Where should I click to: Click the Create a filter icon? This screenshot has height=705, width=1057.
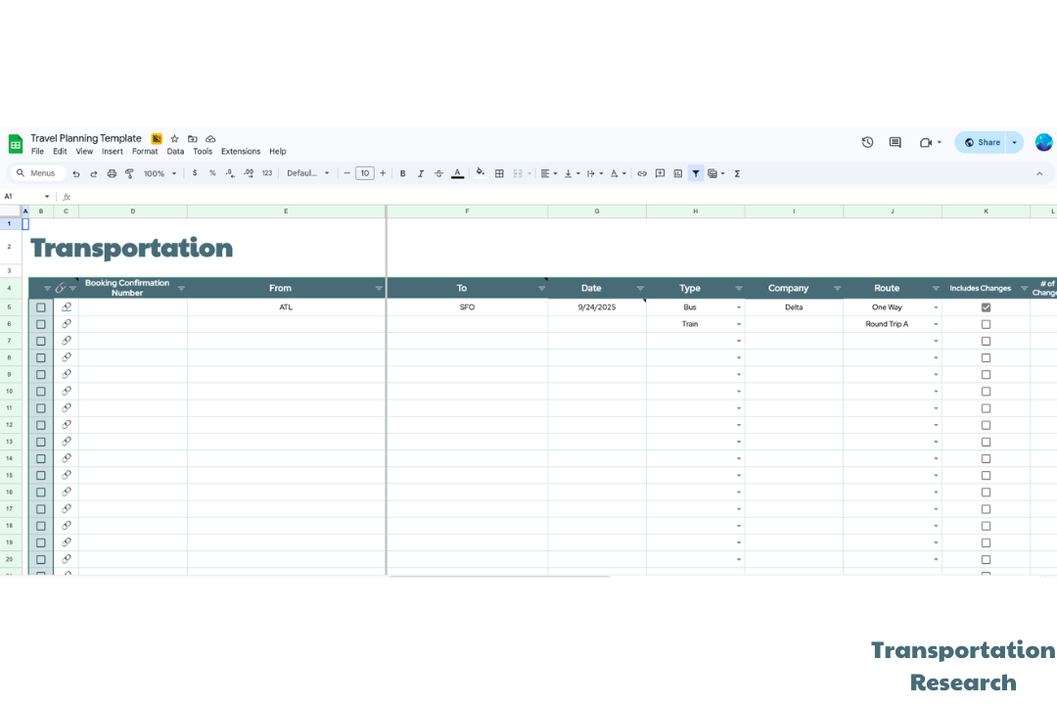(x=695, y=173)
